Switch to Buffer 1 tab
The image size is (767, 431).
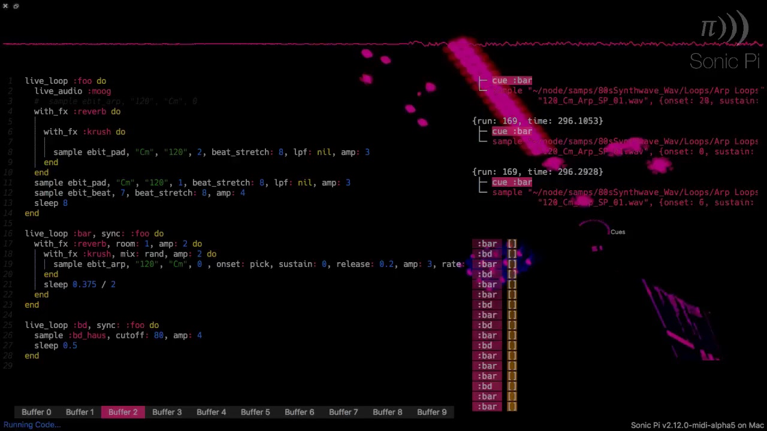(x=80, y=412)
